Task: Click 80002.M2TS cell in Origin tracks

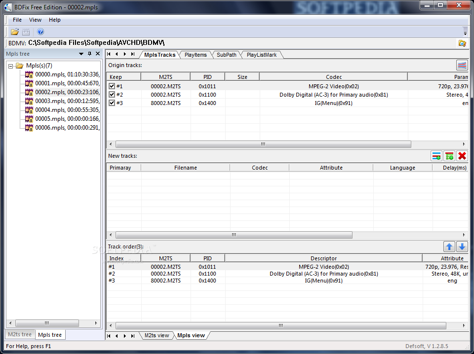Action: (166, 103)
